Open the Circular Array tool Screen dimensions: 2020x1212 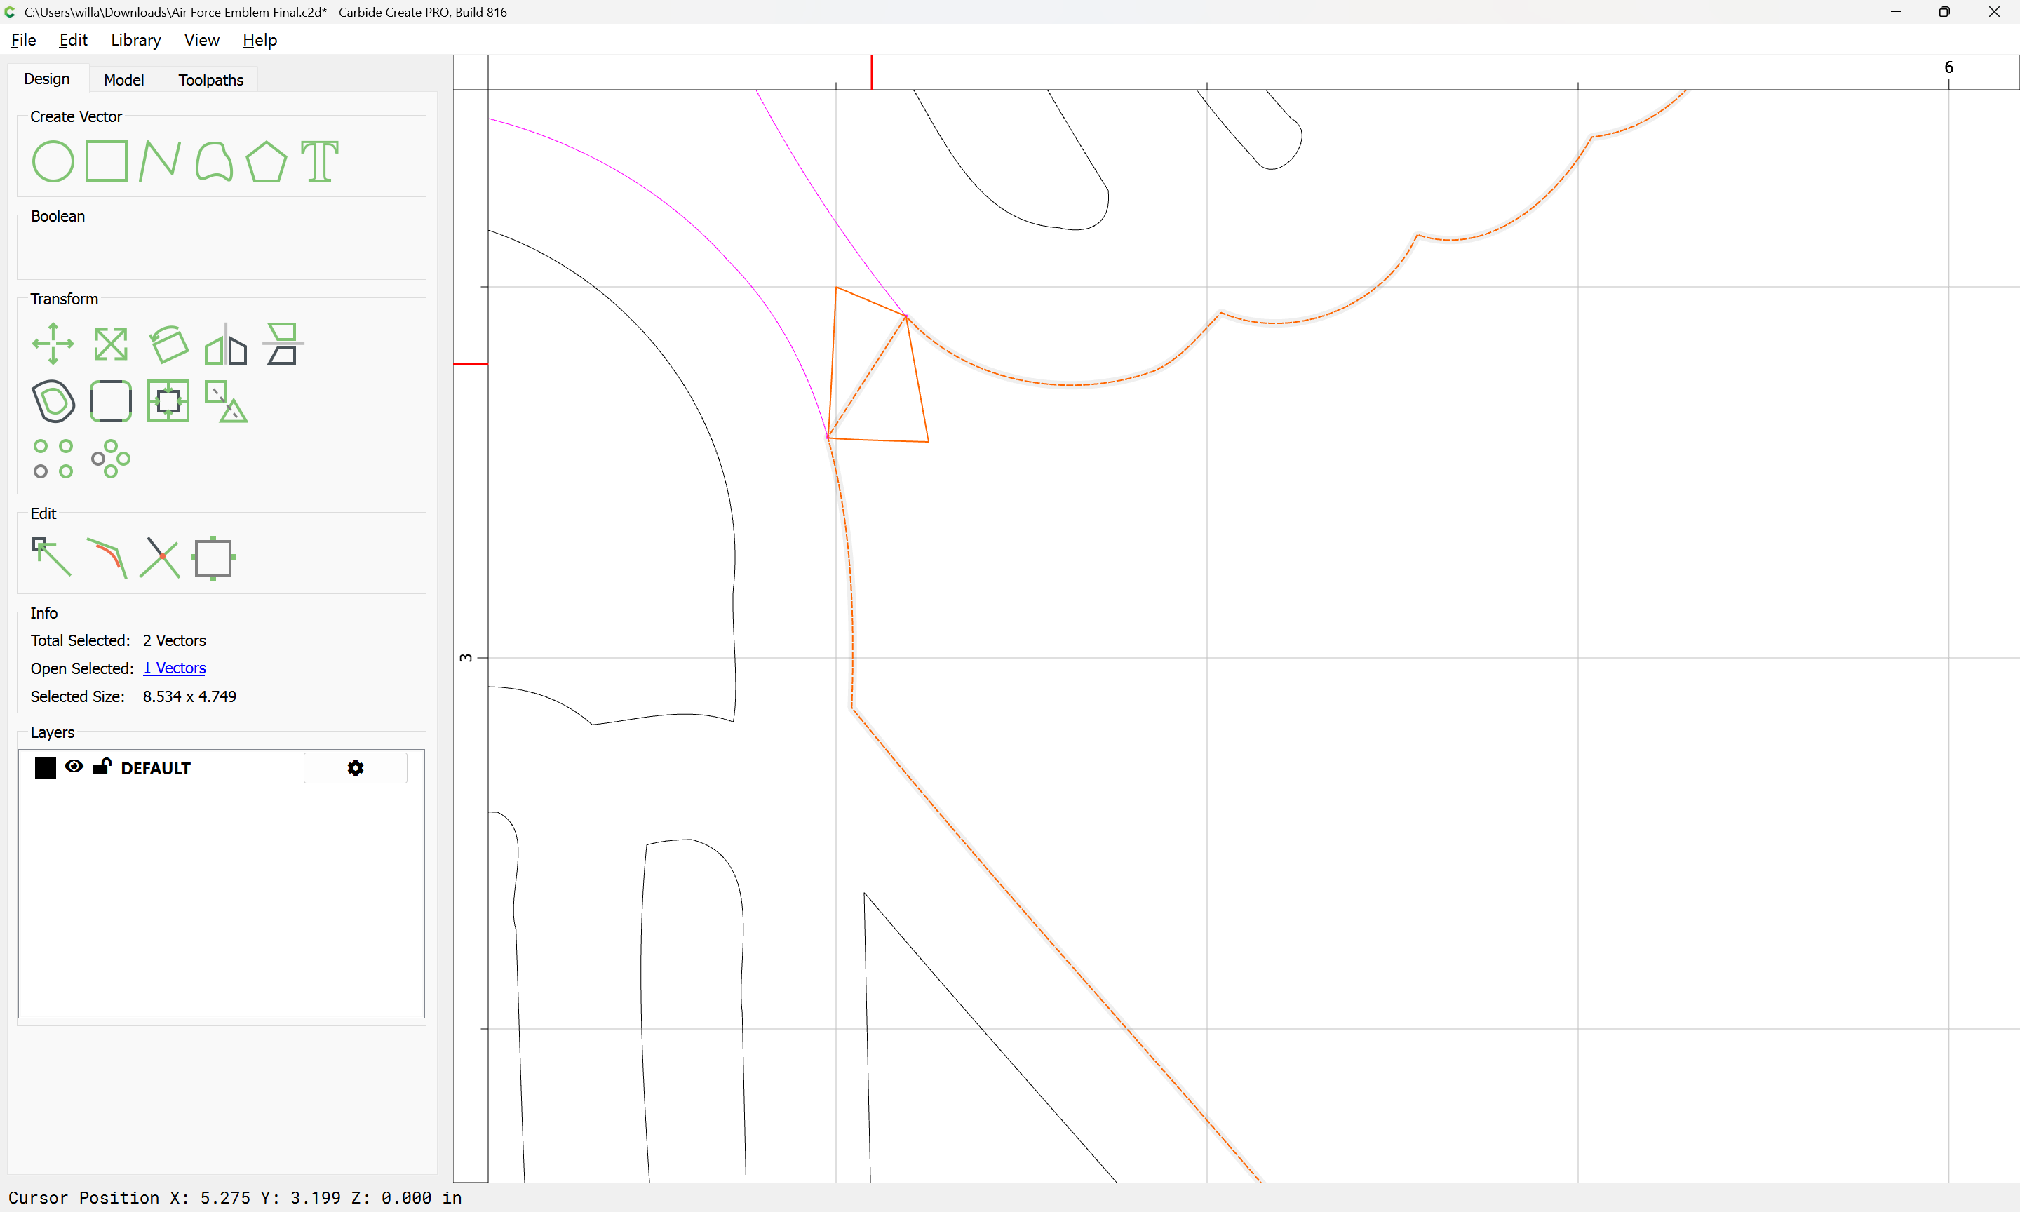click(x=110, y=458)
